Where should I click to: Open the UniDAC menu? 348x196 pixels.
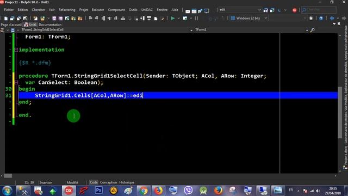(x=147, y=10)
